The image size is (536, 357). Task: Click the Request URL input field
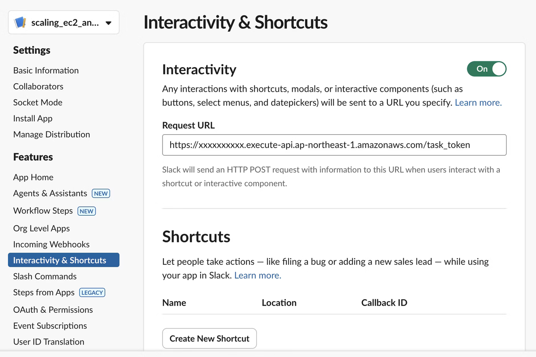pyautogui.click(x=334, y=145)
